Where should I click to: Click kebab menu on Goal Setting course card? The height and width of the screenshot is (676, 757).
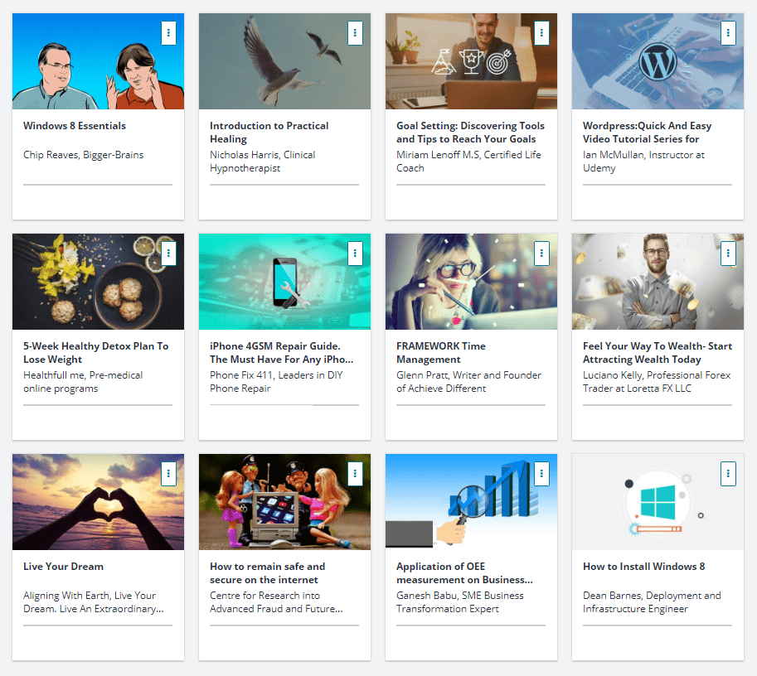tap(541, 33)
